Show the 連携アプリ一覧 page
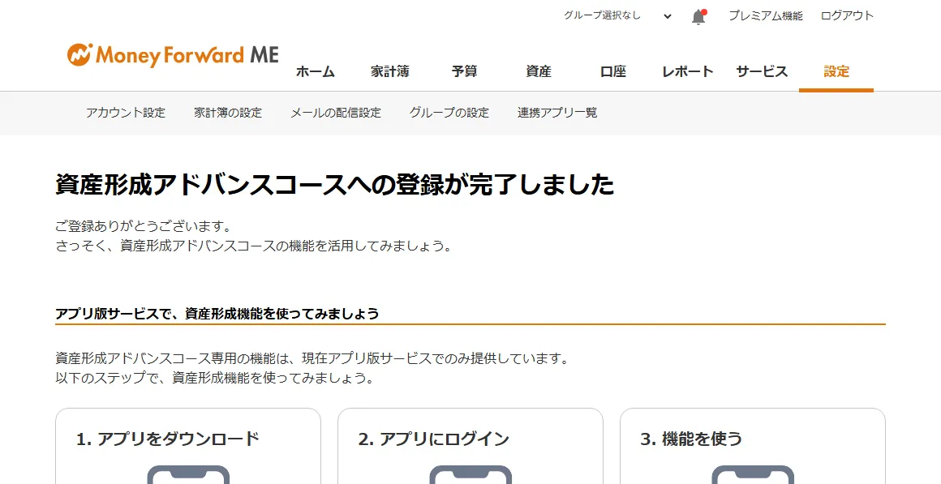 557,113
